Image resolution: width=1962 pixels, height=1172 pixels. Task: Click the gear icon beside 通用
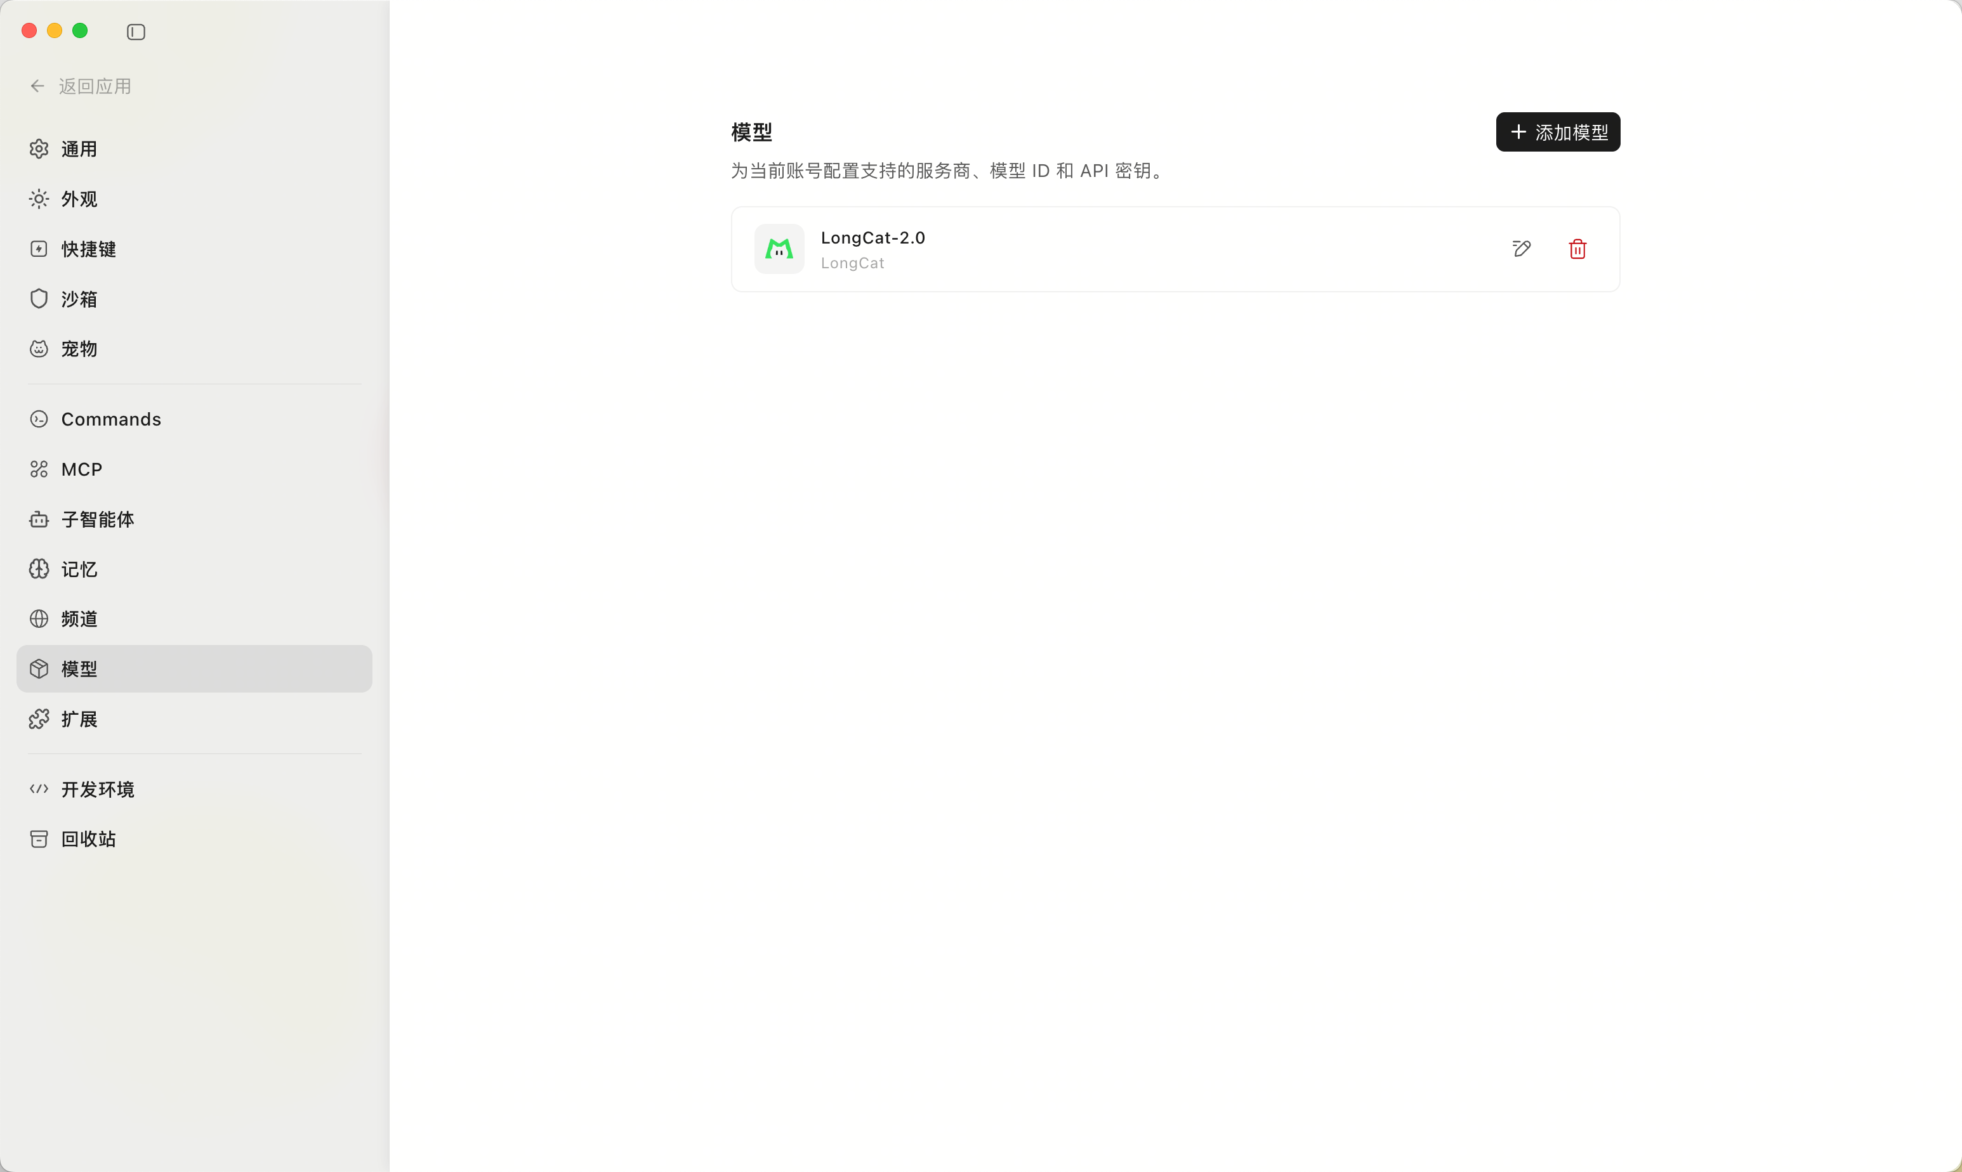point(39,149)
